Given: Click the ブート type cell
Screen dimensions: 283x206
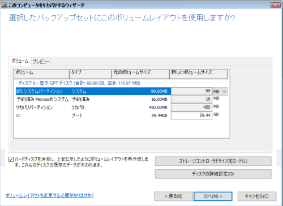Looking at the screenshot, I should click(77, 115).
